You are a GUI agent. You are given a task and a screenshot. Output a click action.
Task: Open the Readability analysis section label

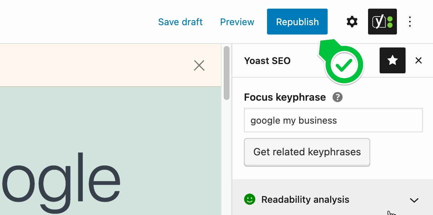[x=305, y=200]
